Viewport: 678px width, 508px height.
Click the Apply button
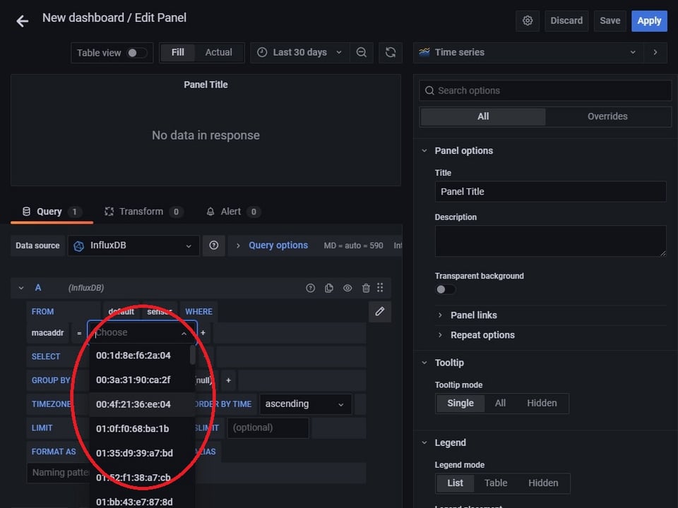pyautogui.click(x=648, y=20)
